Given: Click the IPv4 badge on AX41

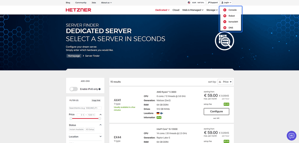Looking at the screenshot, I should [159, 117].
